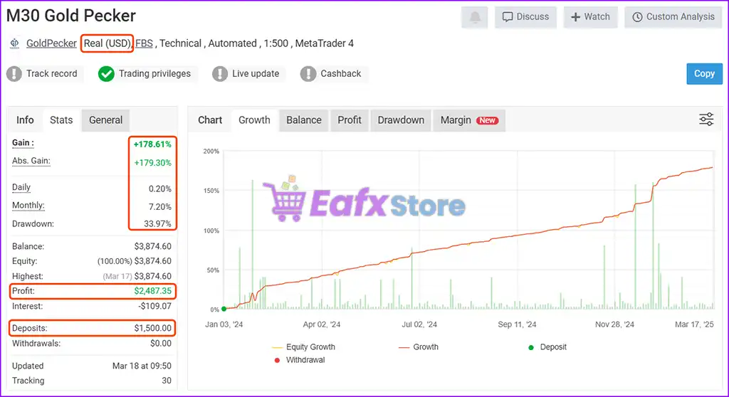Click the $1,500.00 deposits value

point(152,328)
